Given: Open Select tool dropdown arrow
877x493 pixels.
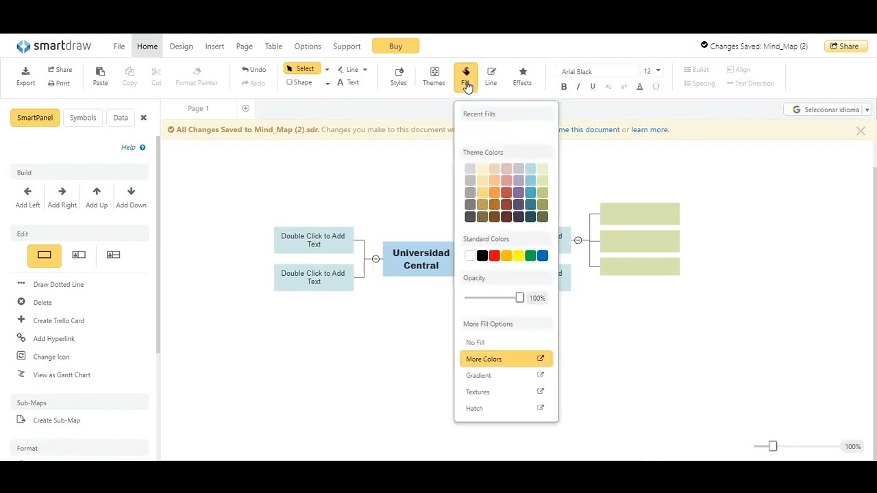Looking at the screenshot, I should pyautogui.click(x=327, y=70).
